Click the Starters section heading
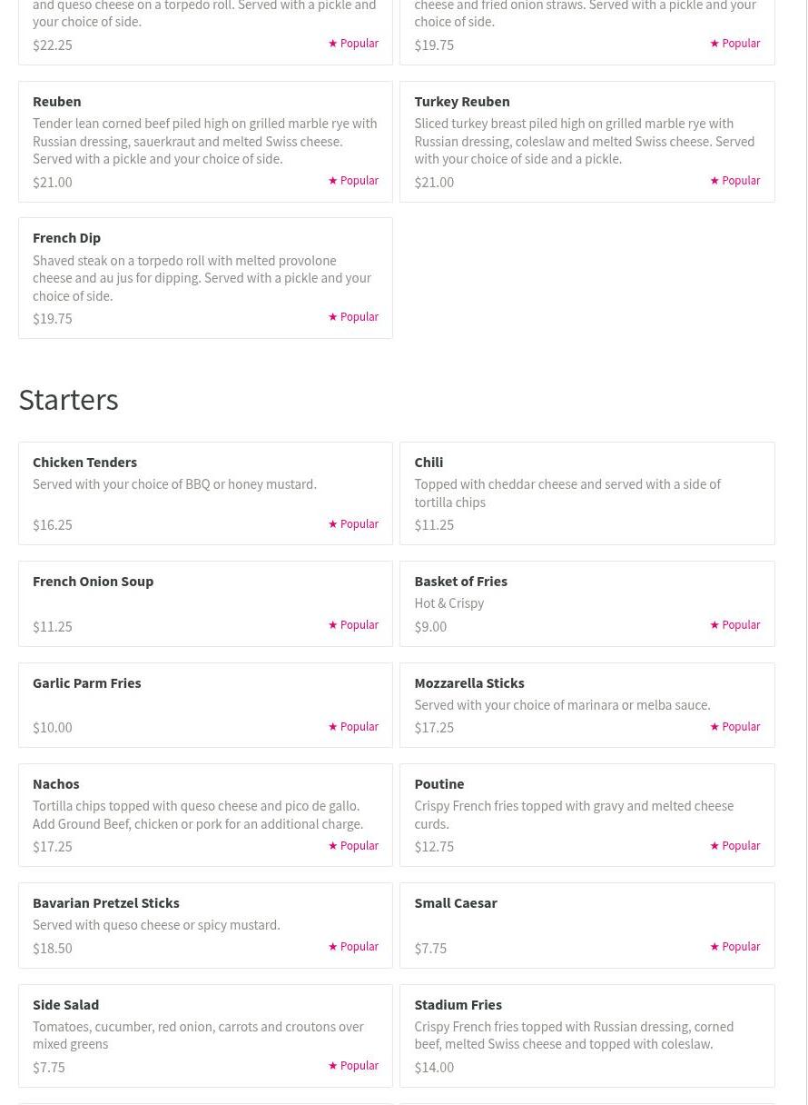The height and width of the screenshot is (1105, 808). tap(68, 400)
